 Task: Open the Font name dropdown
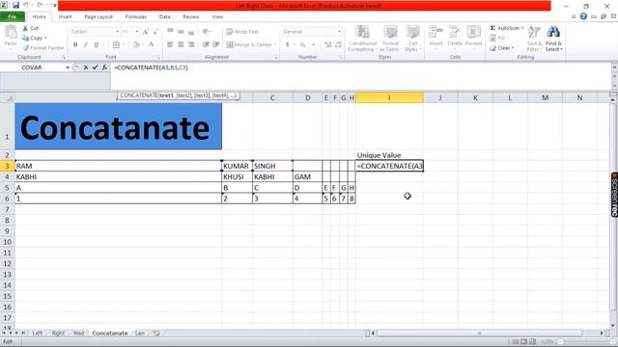(x=118, y=32)
